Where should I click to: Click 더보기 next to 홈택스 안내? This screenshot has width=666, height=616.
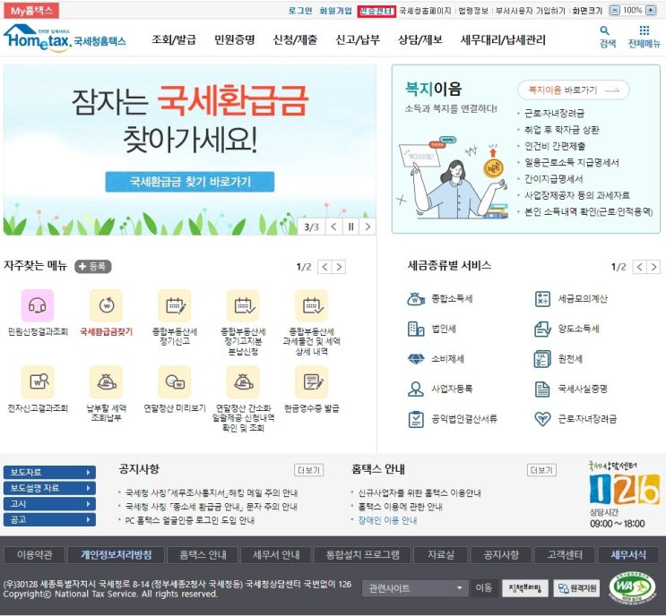click(541, 470)
